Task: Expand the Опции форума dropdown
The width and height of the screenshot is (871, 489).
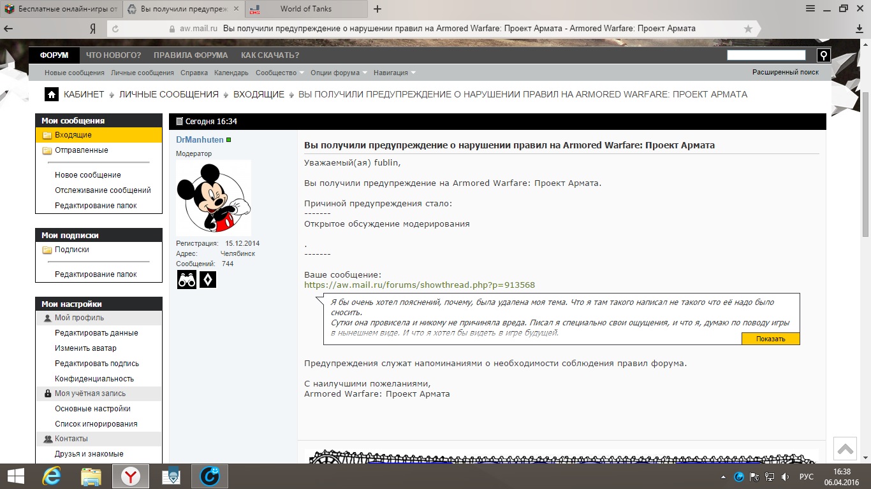Action: (339, 73)
